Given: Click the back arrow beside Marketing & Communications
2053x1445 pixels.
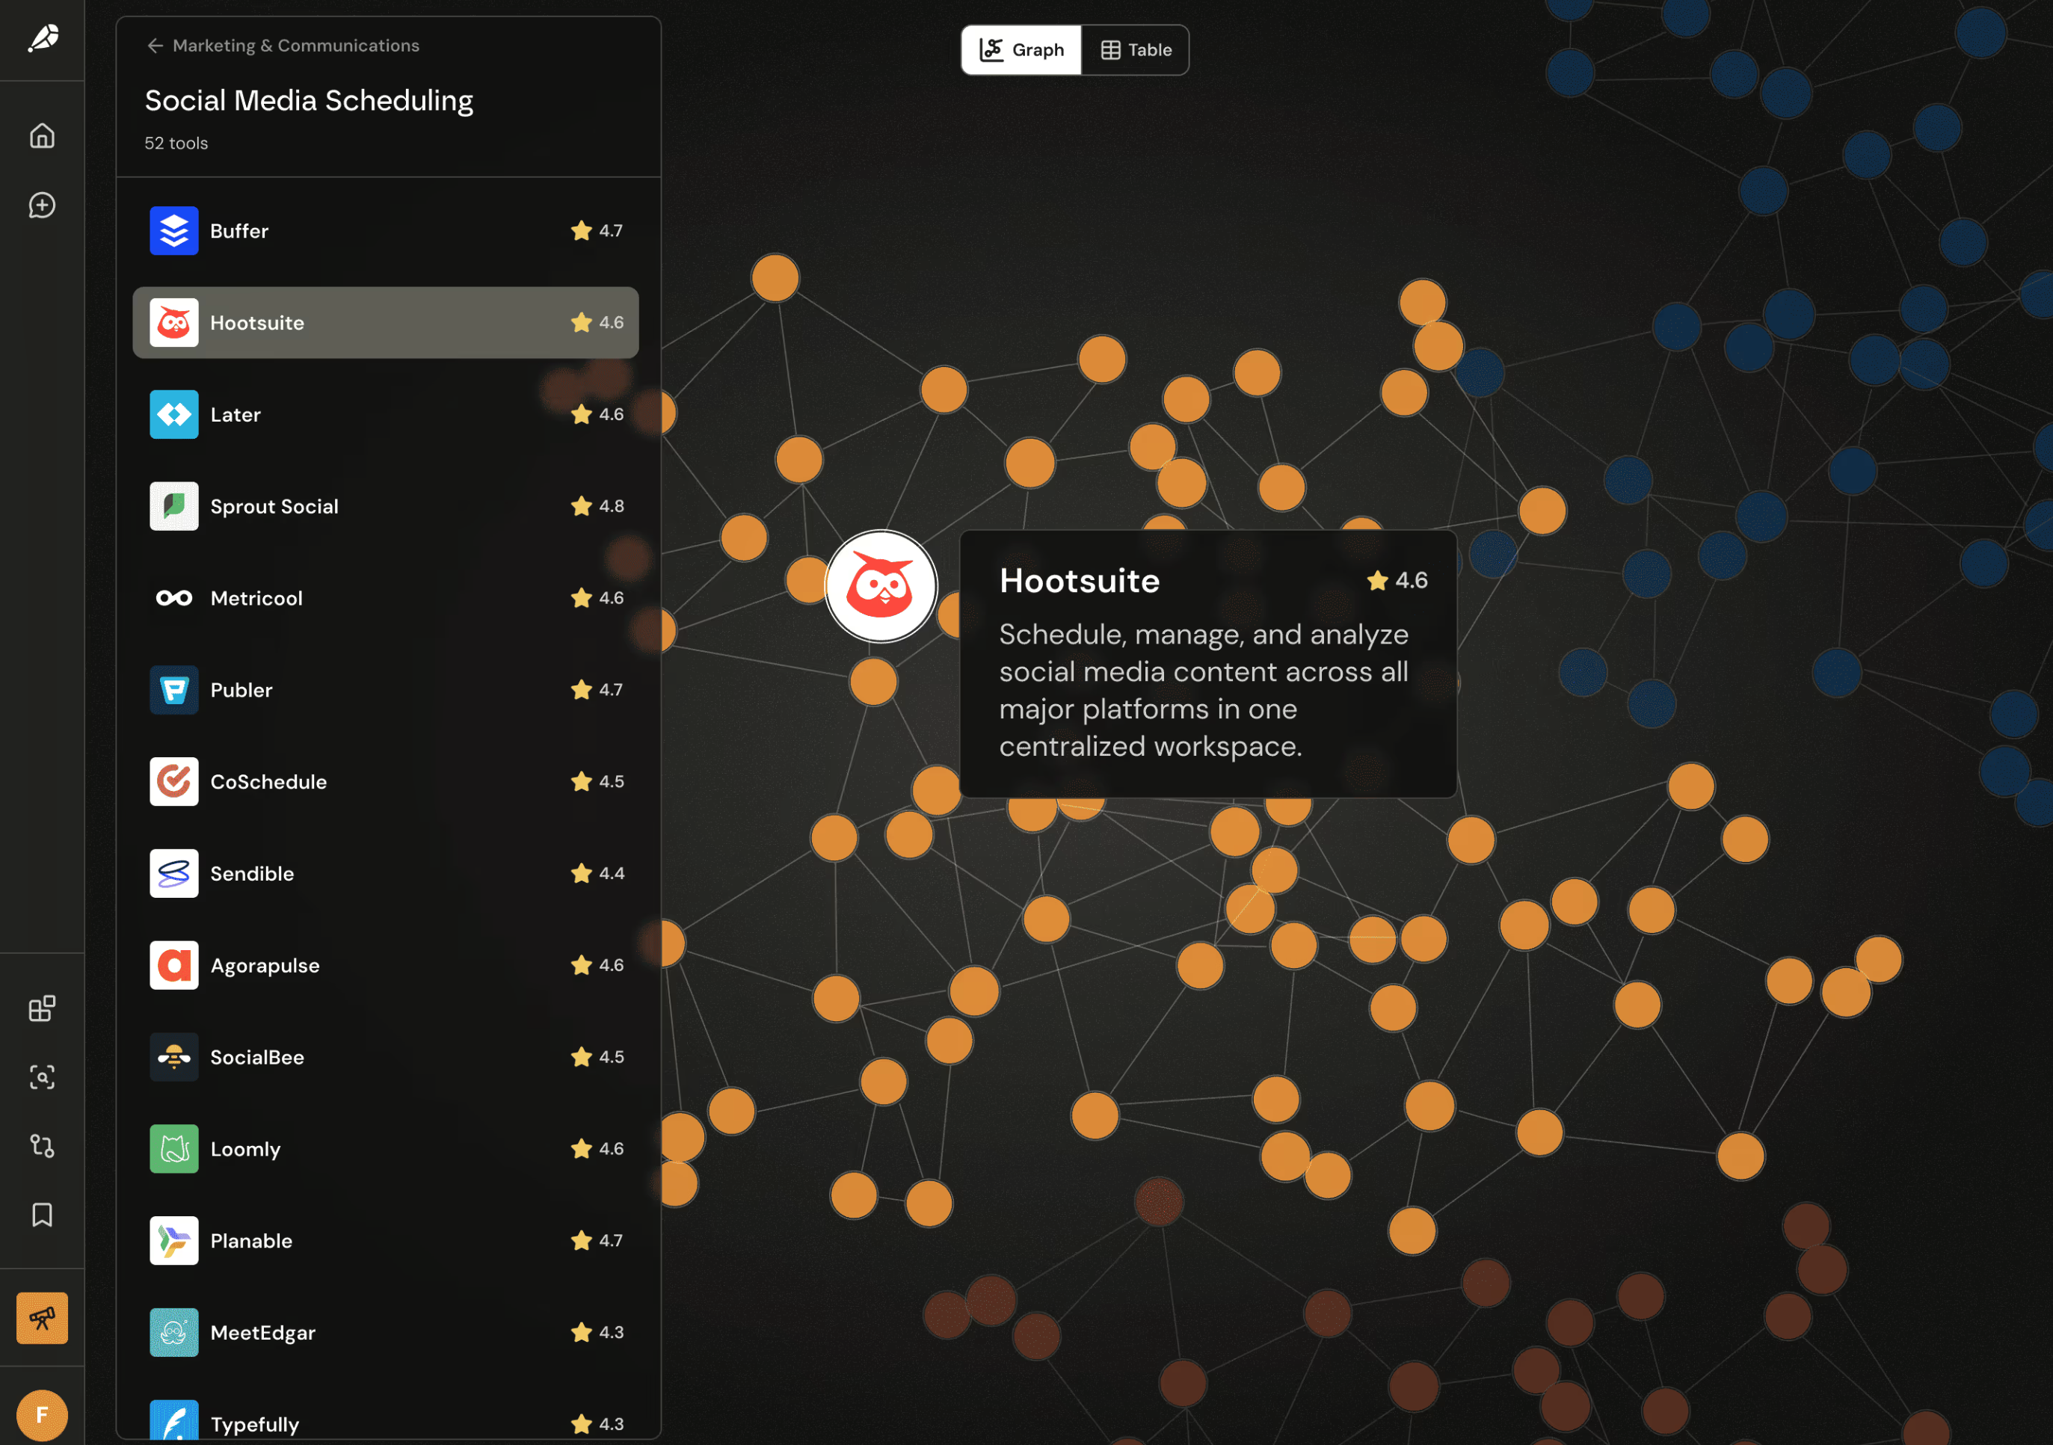Looking at the screenshot, I should click(155, 46).
